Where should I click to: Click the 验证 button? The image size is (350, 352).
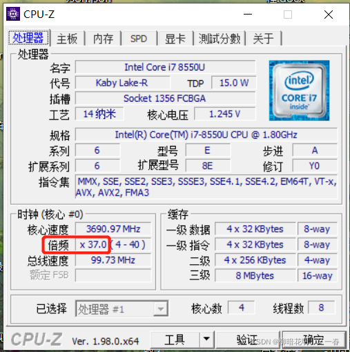(248, 339)
